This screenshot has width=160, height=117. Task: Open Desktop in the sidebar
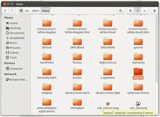click(x=13, y=28)
